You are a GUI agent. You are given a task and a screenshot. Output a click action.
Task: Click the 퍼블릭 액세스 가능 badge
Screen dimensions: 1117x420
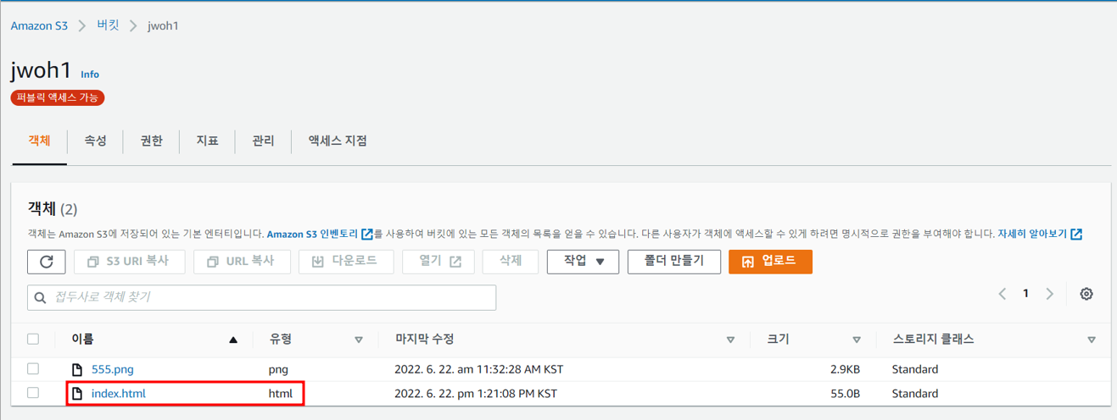click(58, 98)
